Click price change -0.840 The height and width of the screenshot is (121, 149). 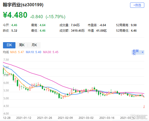(x=37, y=17)
